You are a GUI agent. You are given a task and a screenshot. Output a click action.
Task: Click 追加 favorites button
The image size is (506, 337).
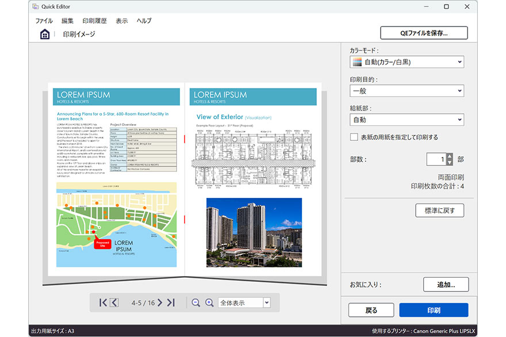(446, 285)
